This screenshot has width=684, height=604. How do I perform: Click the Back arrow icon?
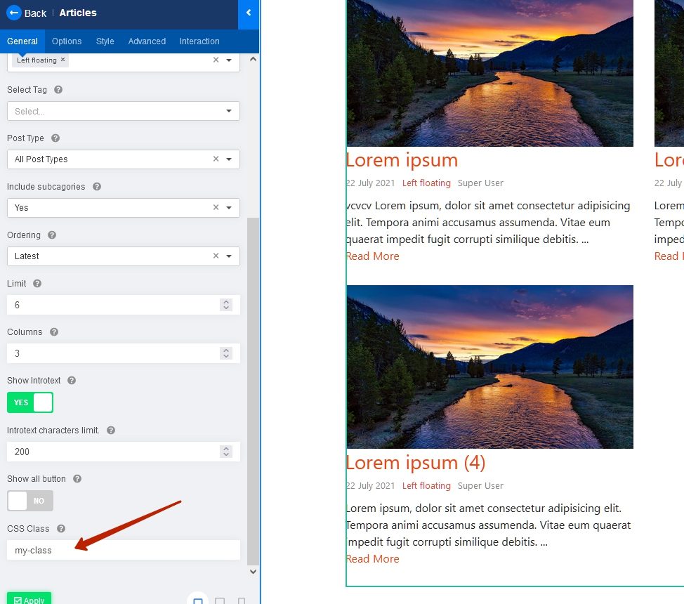click(x=13, y=13)
